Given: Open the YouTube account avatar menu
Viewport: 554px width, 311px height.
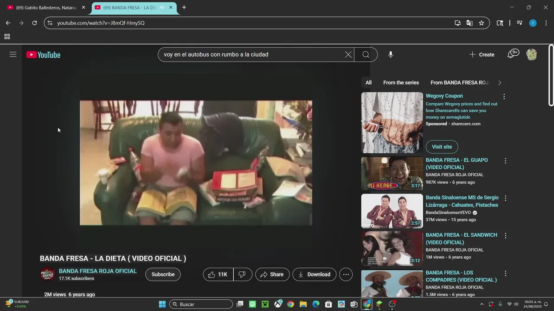Looking at the screenshot, I should point(531,54).
